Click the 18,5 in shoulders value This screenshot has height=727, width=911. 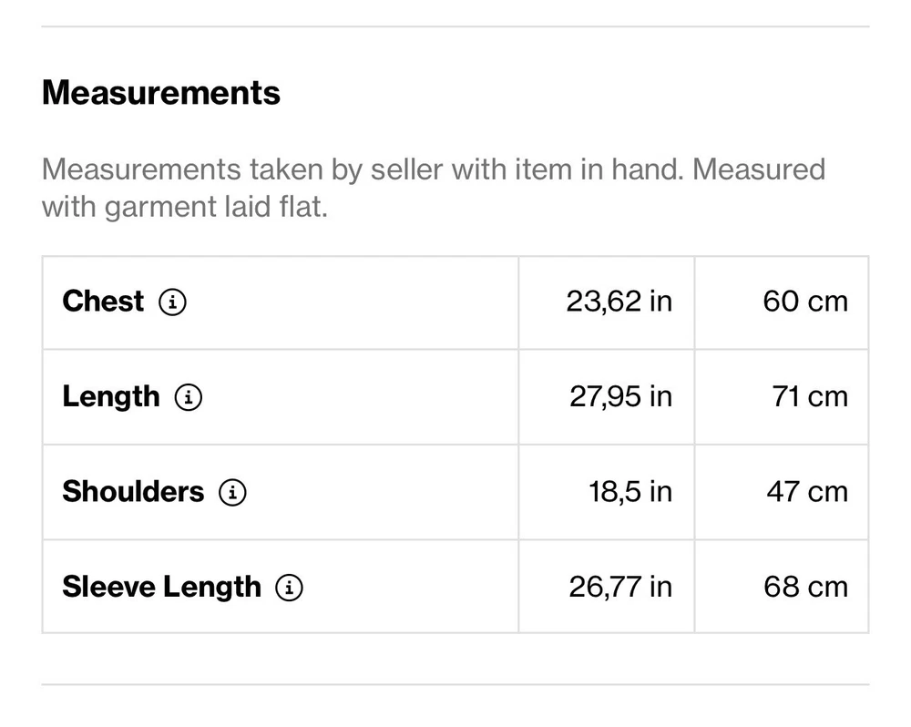[x=630, y=492]
